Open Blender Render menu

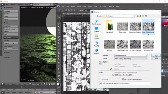point(13,5)
